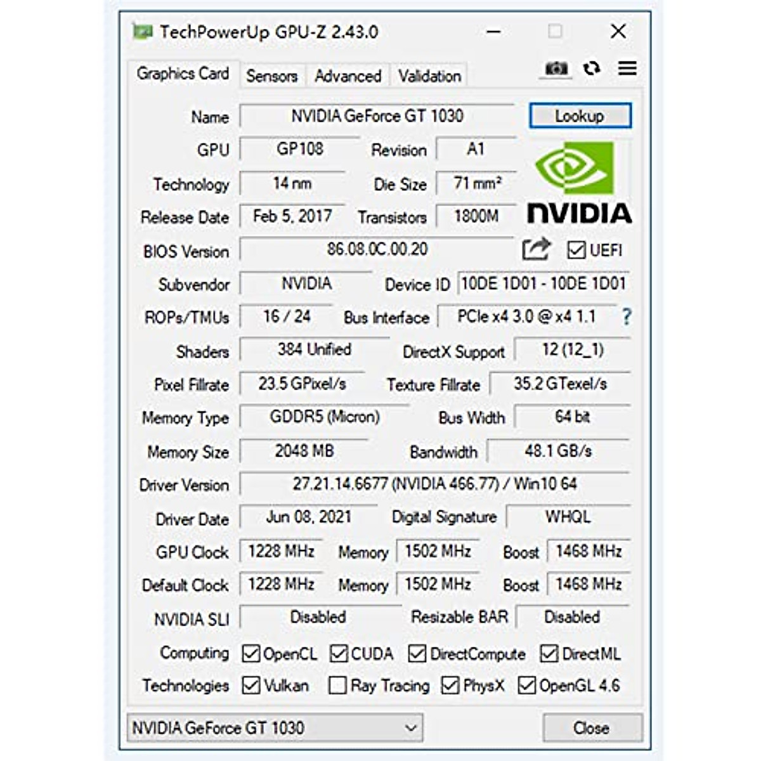
Task: Toggle the PhysX checkbox
Action: [x=451, y=686]
